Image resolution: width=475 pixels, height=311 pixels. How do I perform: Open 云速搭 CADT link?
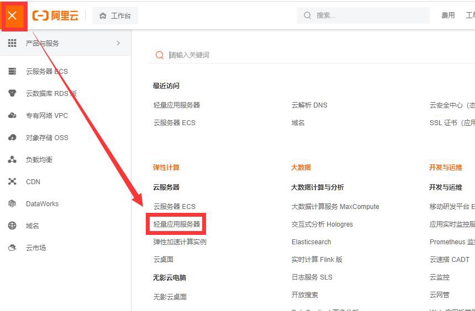click(449, 259)
